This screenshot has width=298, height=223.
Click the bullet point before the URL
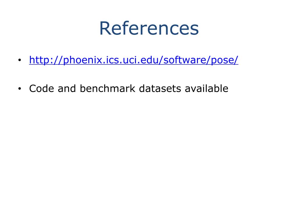click(19, 60)
